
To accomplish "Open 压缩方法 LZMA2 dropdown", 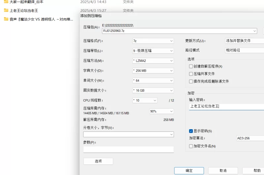I will point(153,61).
